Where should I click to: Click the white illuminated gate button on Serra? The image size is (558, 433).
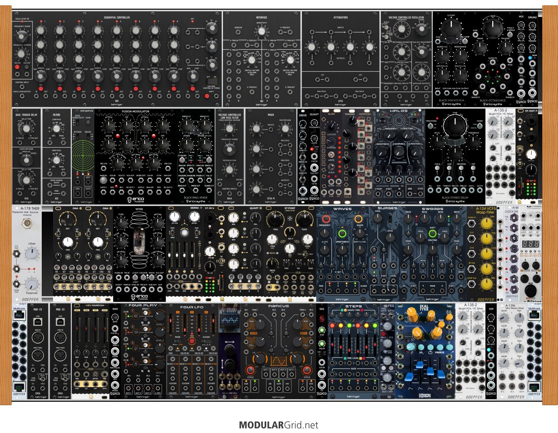(x=184, y=232)
